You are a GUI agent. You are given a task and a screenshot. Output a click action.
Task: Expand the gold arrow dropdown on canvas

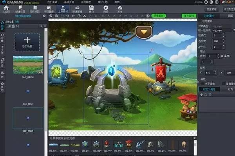[x=144, y=32]
